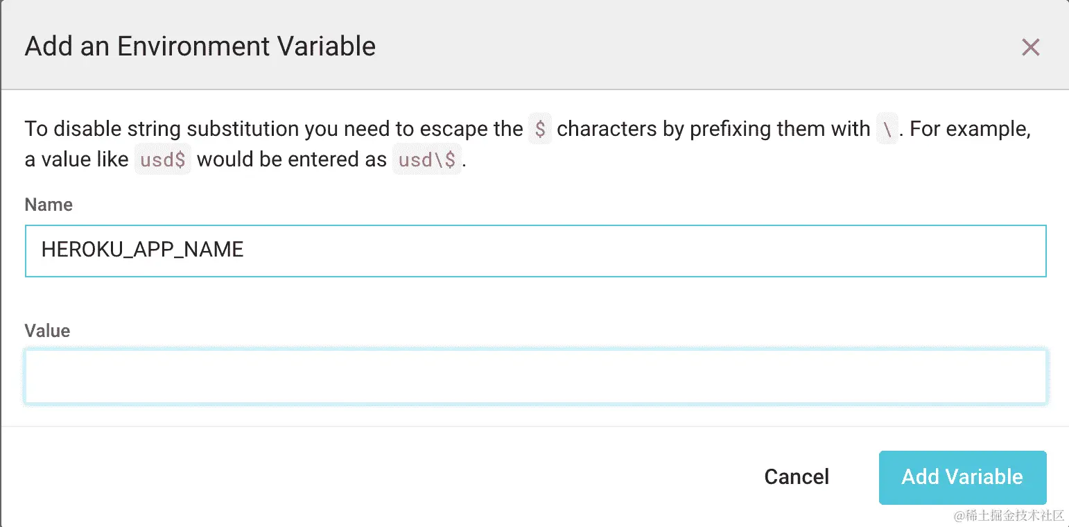Image resolution: width=1069 pixels, height=527 pixels.
Task: Click the 'characters by prefixing them with' text
Action: [713, 129]
